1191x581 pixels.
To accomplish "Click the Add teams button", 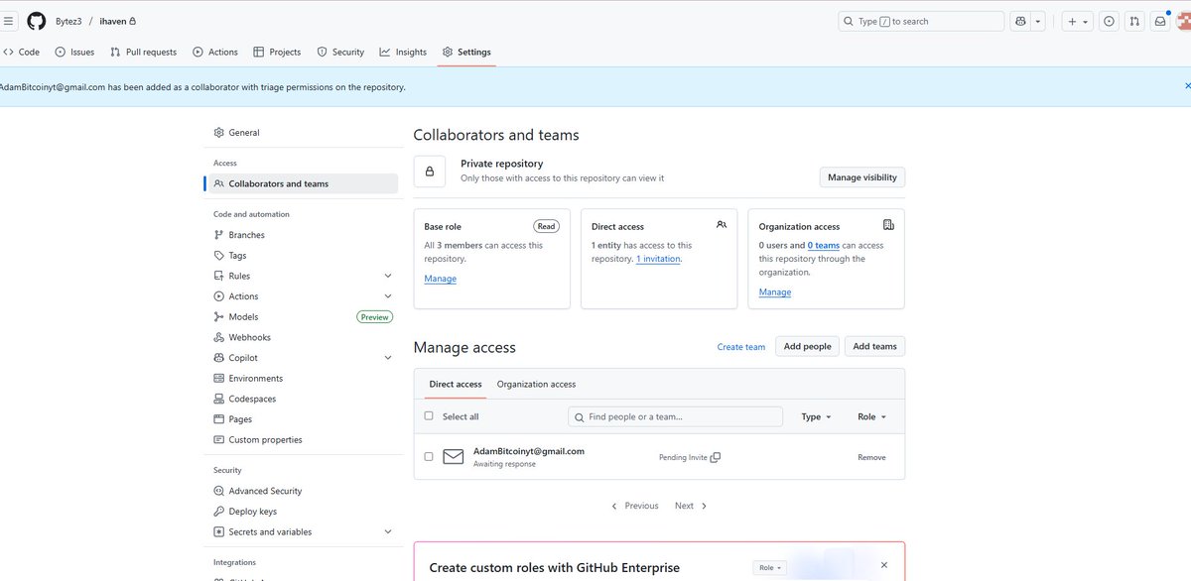I will pyautogui.click(x=874, y=346).
